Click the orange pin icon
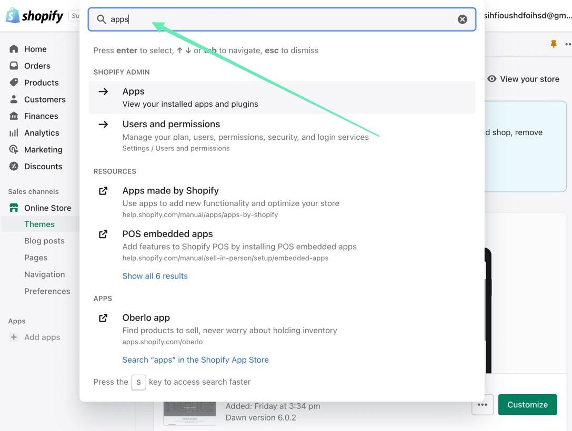The image size is (572, 431). point(554,44)
